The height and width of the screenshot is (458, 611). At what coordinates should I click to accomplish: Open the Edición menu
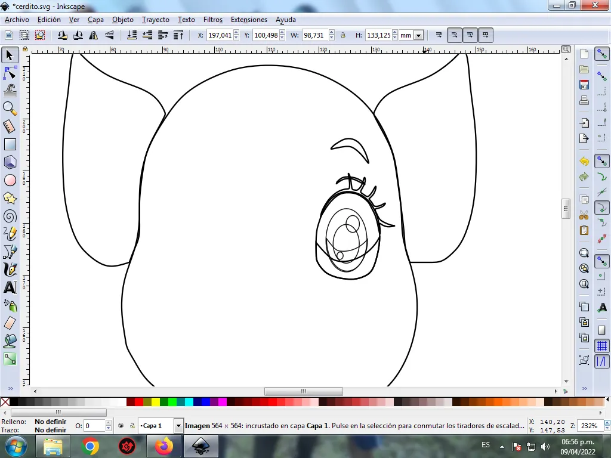[x=49, y=20]
